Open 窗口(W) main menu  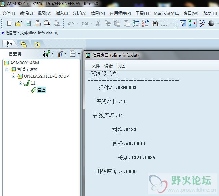191,13
